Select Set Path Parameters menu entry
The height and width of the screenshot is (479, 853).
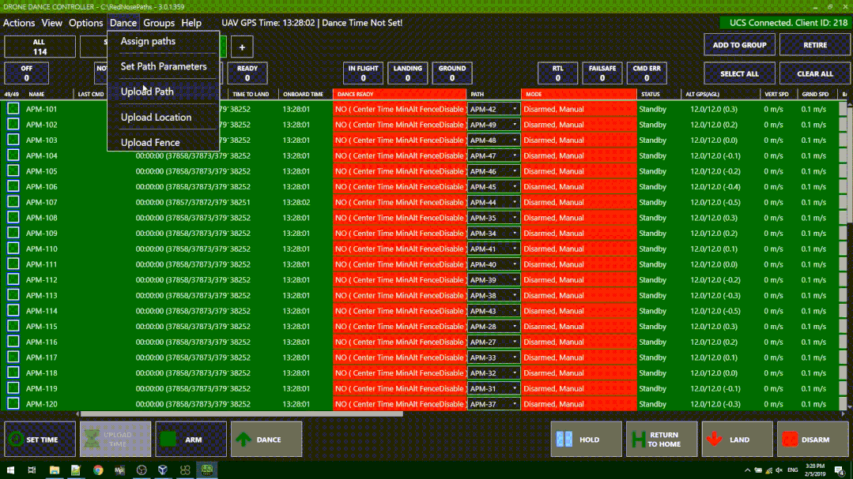pyautogui.click(x=163, y=67)
